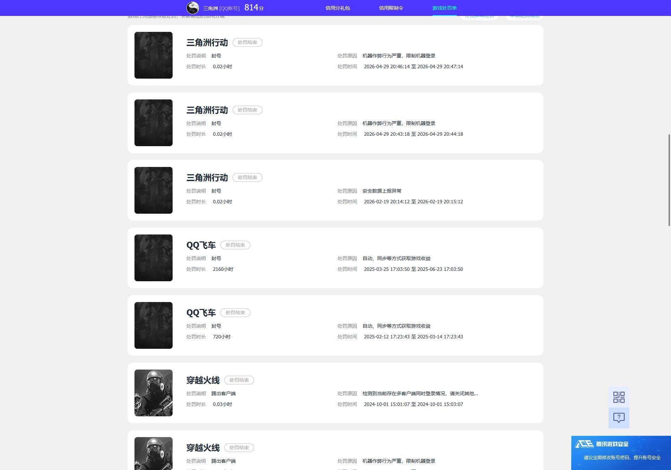The width and height of the screenshot is (671, 470).
Task: Click 处罚结束 badge on 20:43:18 record
Action: (247, 110)
